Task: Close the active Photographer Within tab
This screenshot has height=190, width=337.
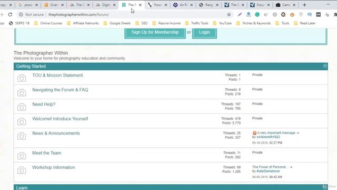Action: [x=140, y=5]
